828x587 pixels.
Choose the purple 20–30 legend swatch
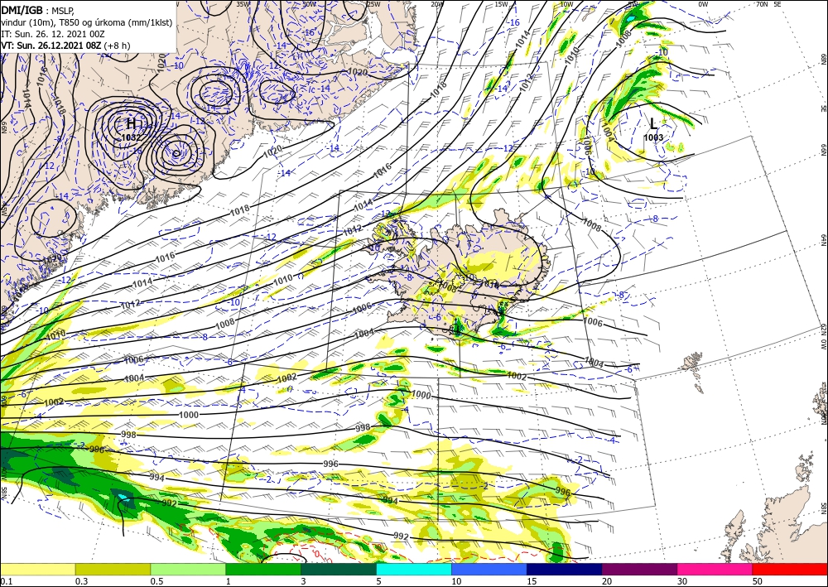(x=639, y=569)
